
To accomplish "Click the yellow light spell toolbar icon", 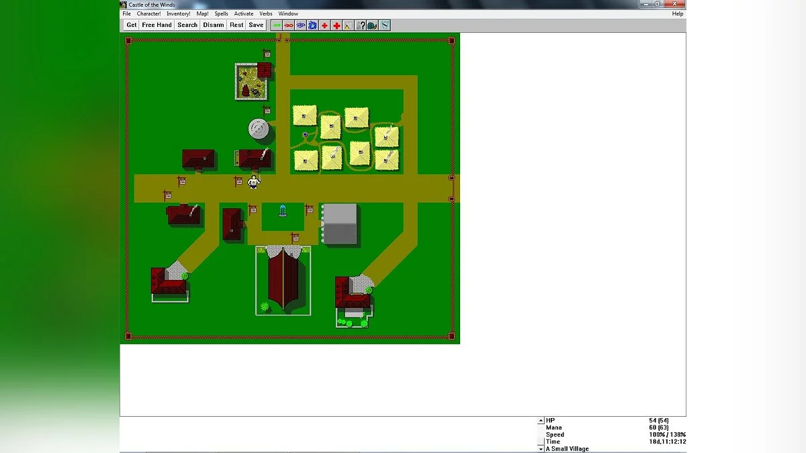I will (x=348, y=26).
